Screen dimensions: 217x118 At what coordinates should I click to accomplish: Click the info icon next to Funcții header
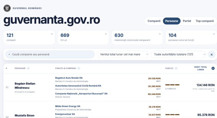pyautogui.click(x=176, y=68)
